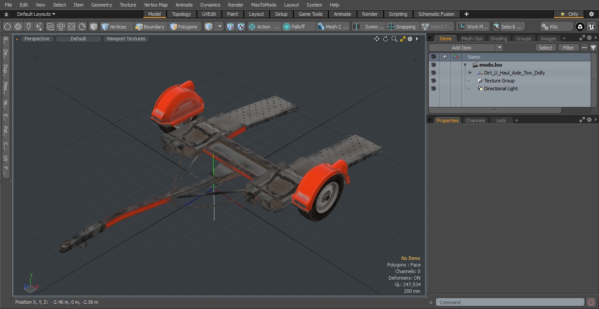Click the viewport zoom magnifier icon
Image resolution: width=599 pixels, height=309 pixels.
tap(394, 39)
